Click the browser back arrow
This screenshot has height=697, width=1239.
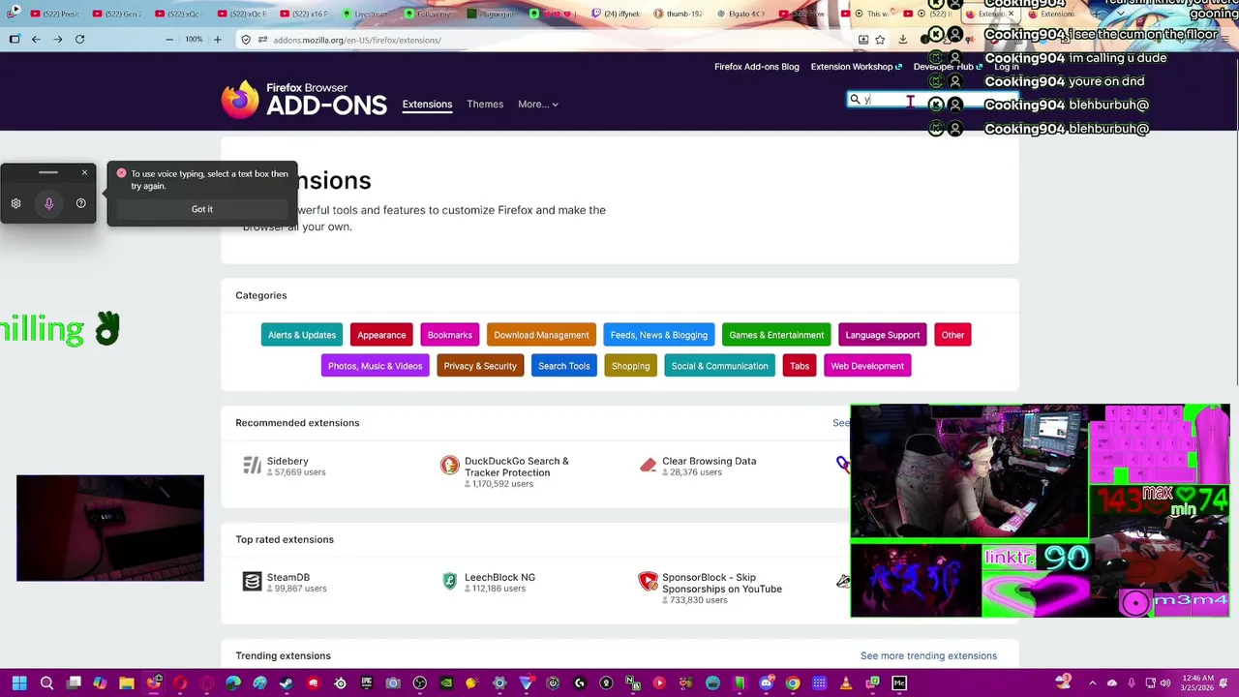click(x=36, y=40)
